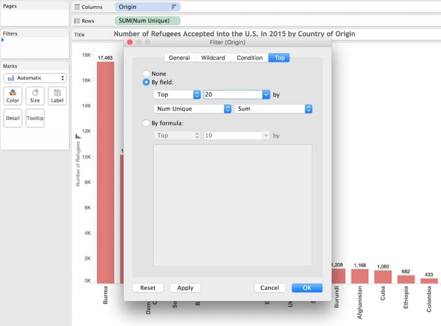Click the Colombia axis label
The width and height of the screenshot is (441, 326).
coord(429,299)
